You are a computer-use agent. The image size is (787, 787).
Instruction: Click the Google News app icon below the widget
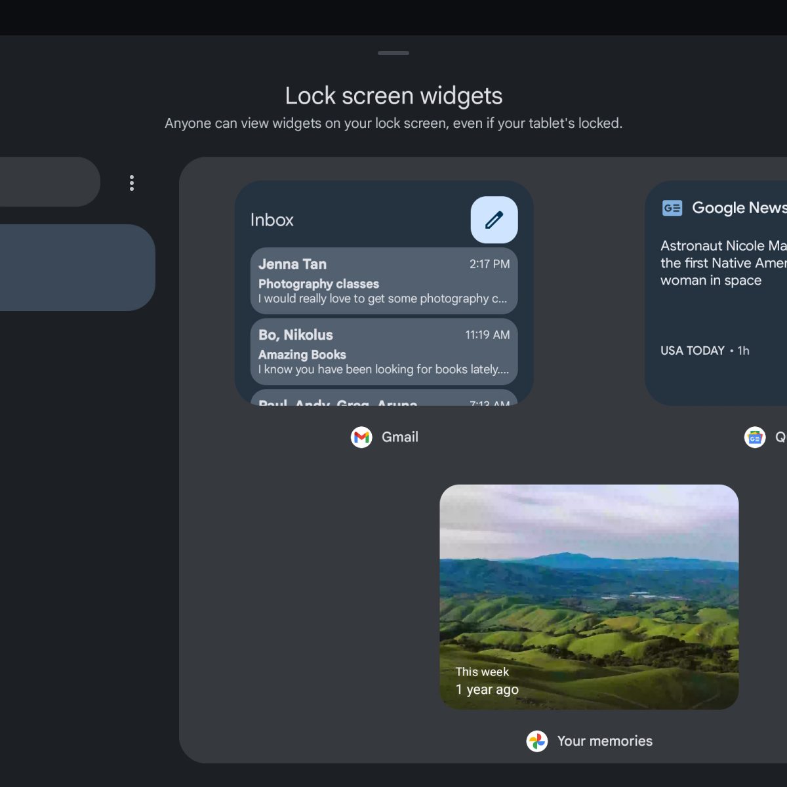tap(755, 437)
